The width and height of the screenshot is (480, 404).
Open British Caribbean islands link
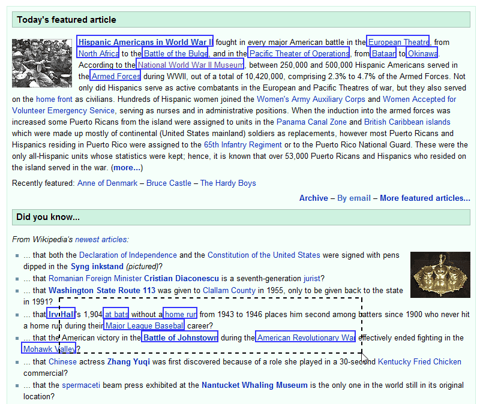point(407,122)
